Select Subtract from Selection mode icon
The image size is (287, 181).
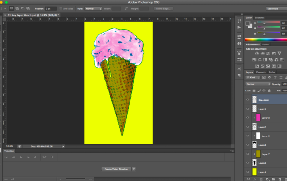click(x=23, y=8)
